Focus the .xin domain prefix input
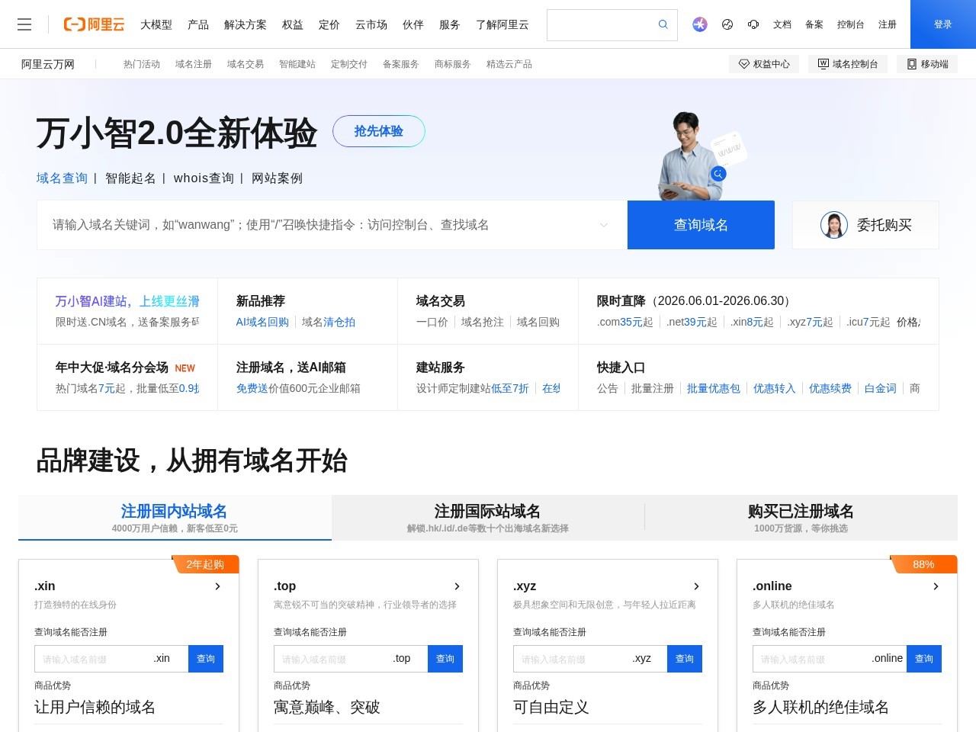Viewport: 976px width, 732px height. click(91, 659)
